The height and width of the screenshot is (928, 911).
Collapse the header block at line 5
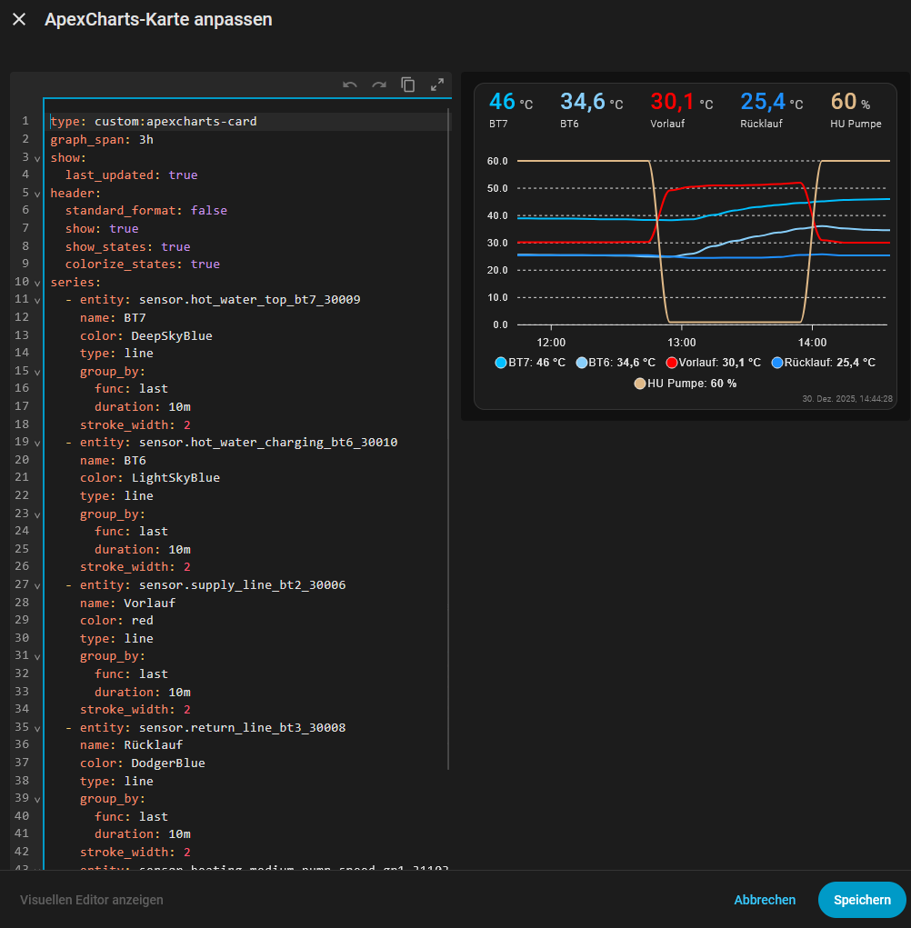37,194
